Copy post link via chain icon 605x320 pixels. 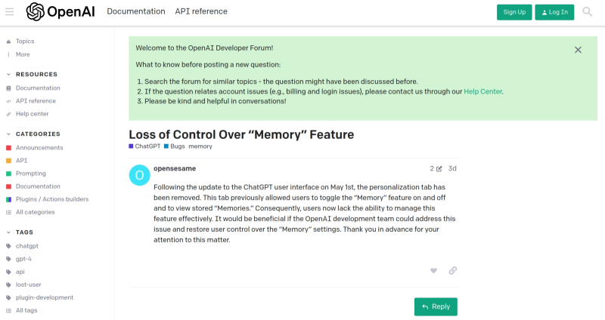click(452, 270)
